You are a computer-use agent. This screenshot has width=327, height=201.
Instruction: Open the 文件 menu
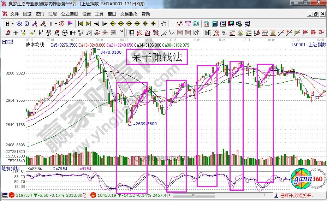pyautogui.click(x=14, y=14)
